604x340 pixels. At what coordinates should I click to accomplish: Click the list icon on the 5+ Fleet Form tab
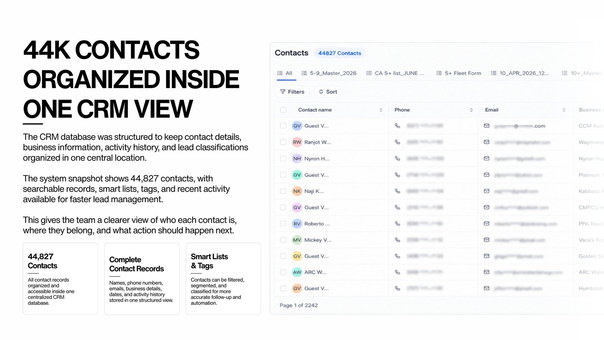(439, 73)
